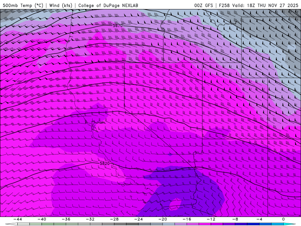Click the 'Wind (kts)' header label
The width and height of the screenshot is (301, 226).
point(61,5)
